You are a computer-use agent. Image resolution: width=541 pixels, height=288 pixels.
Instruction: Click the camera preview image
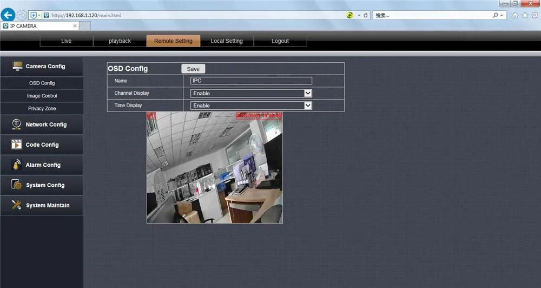coord(215,168)
